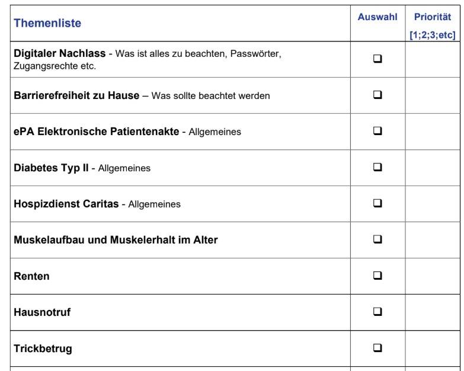The width and height of the screenshot is (464, 371).
Task: Click the priority cell for Diabetes Typ II
Action: point(433,168)
